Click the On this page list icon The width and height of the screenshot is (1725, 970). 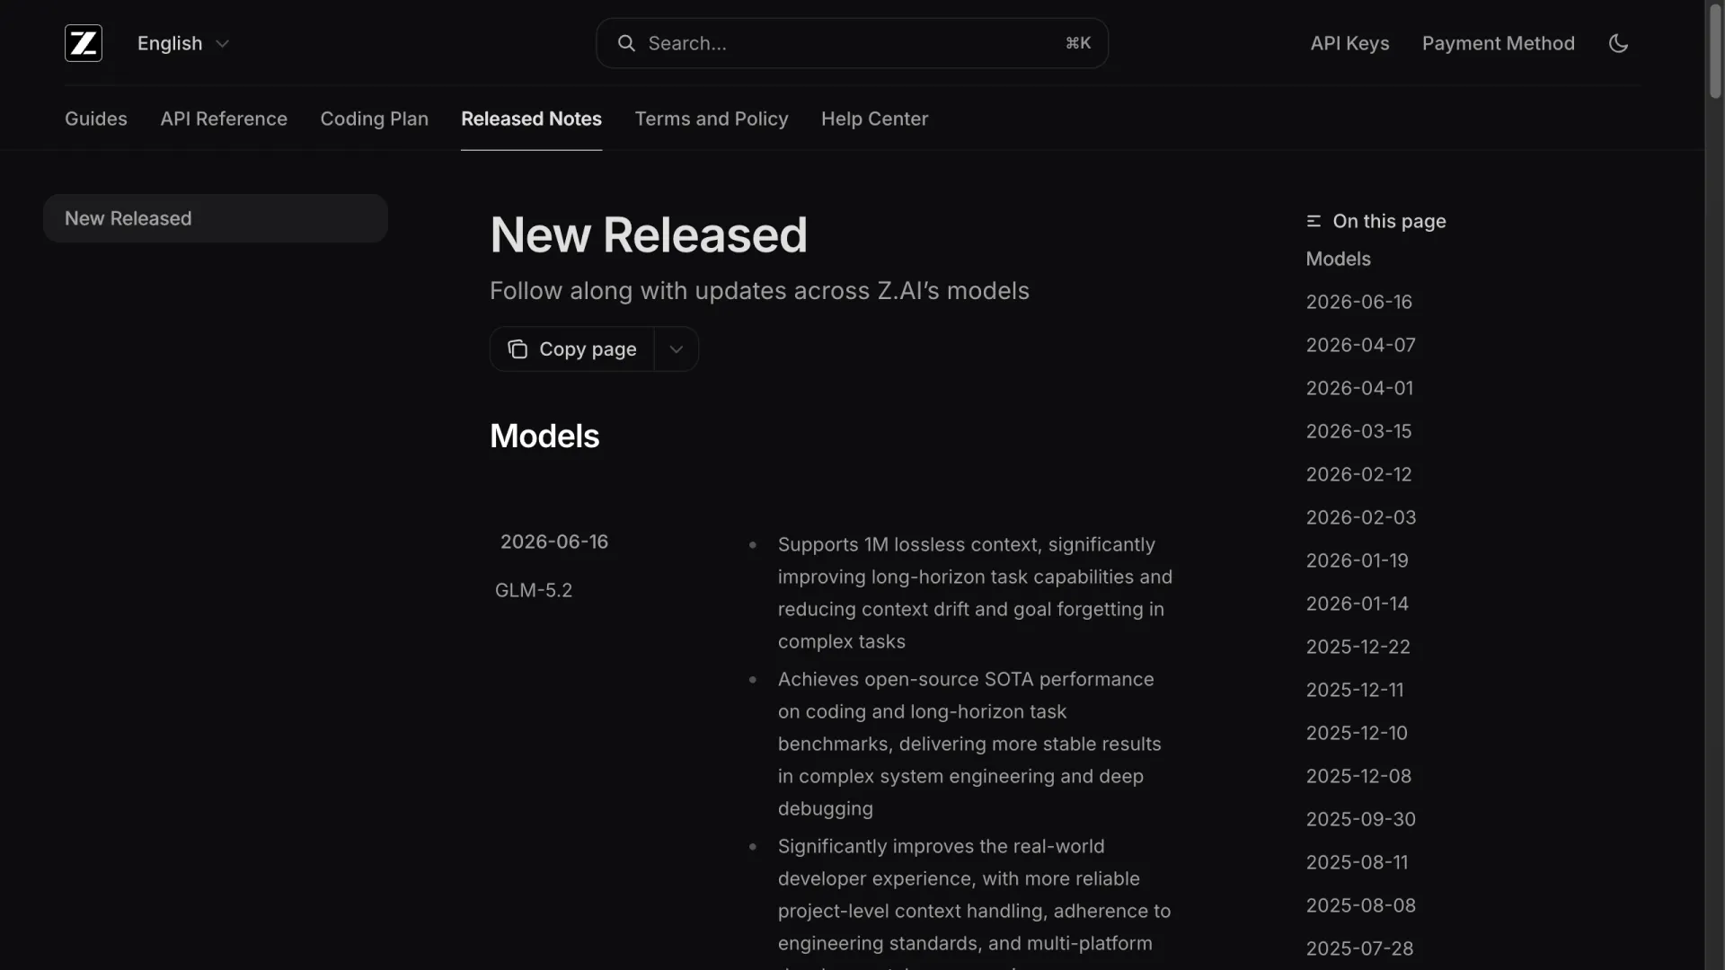[1314, 221]
